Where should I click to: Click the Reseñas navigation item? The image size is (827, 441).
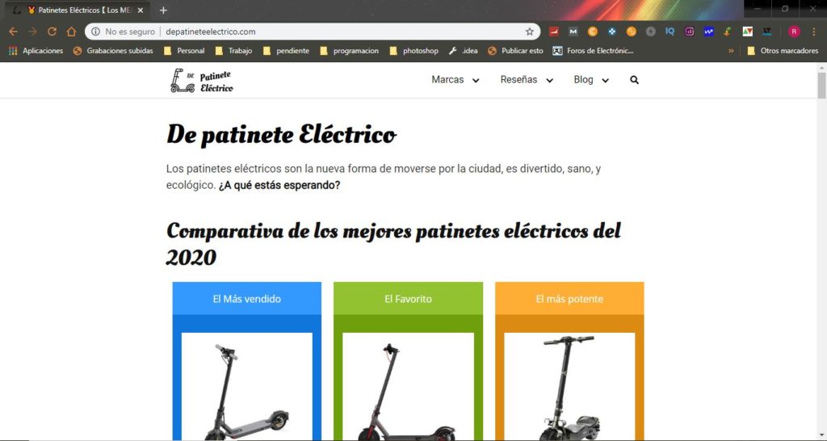(519, 80)
